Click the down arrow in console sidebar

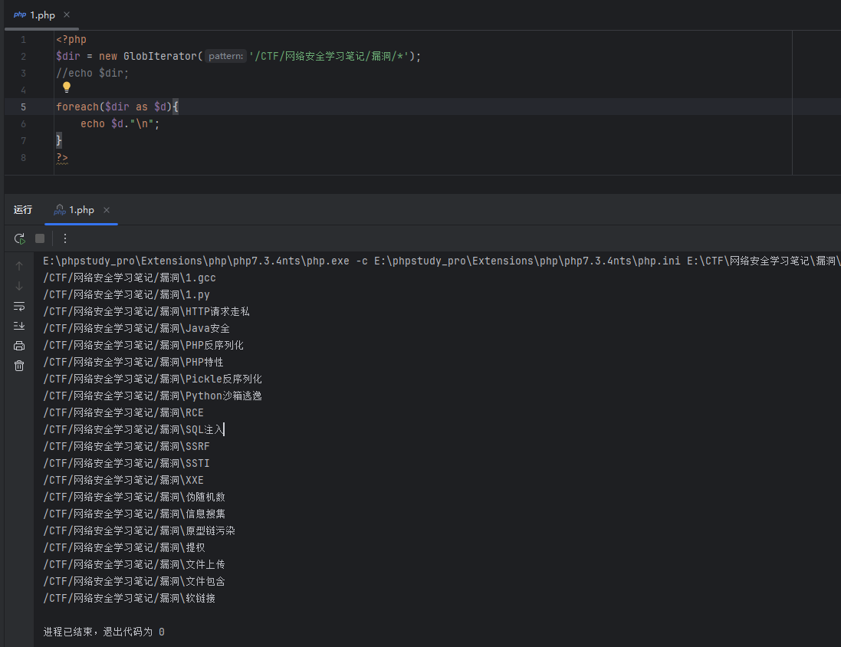click(19, 286)
